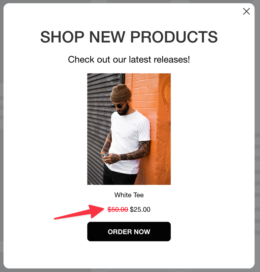Open the White Tee product image
This screenshot has height=272, width=260.
[x=129, y=129]
